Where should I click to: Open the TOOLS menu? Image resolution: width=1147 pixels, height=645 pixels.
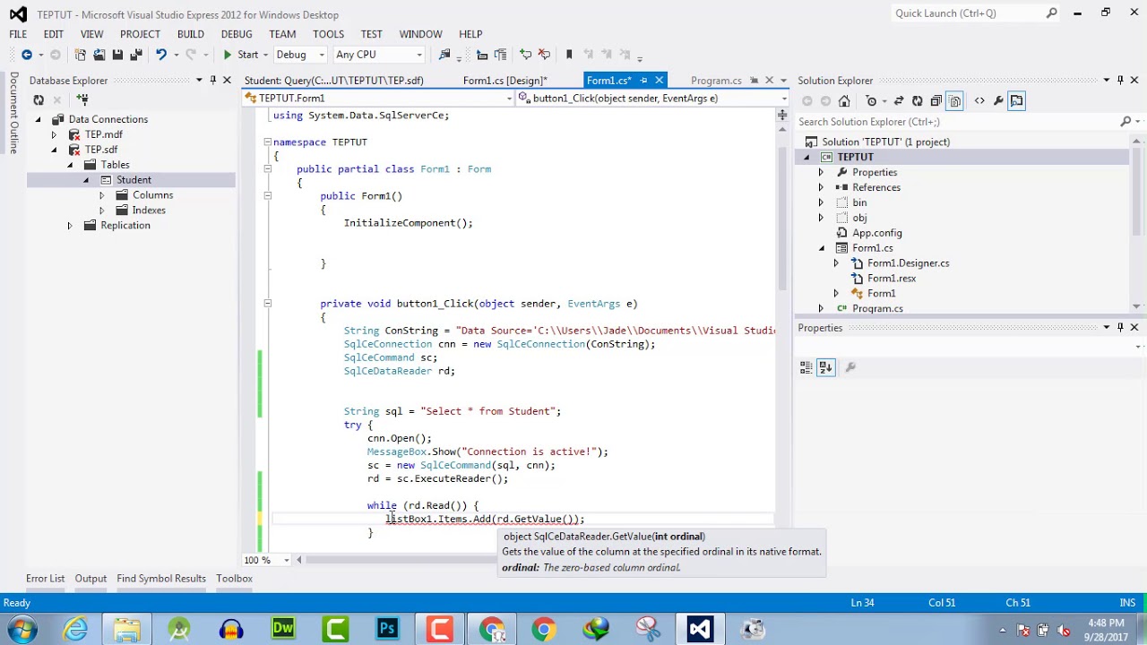328,34
